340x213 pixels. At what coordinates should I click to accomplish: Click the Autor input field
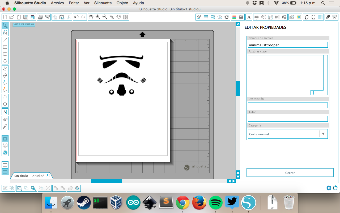tap(288, 119)
